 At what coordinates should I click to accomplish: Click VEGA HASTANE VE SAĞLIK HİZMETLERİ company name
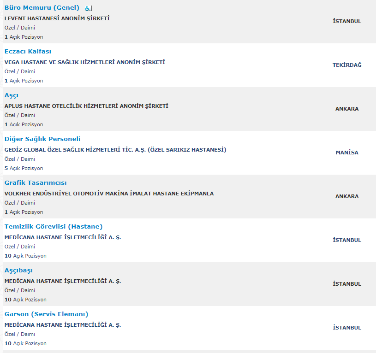pyautogui.click(x=84, y=62)
